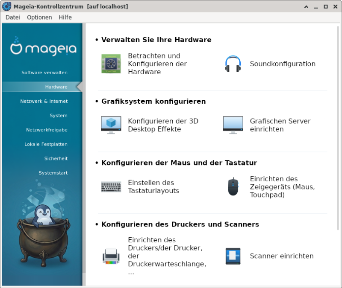Switch to Netzwerkfreigabe section
This screenshot has height=288, width=342.
pyautogui.click(x=47, y=130)
